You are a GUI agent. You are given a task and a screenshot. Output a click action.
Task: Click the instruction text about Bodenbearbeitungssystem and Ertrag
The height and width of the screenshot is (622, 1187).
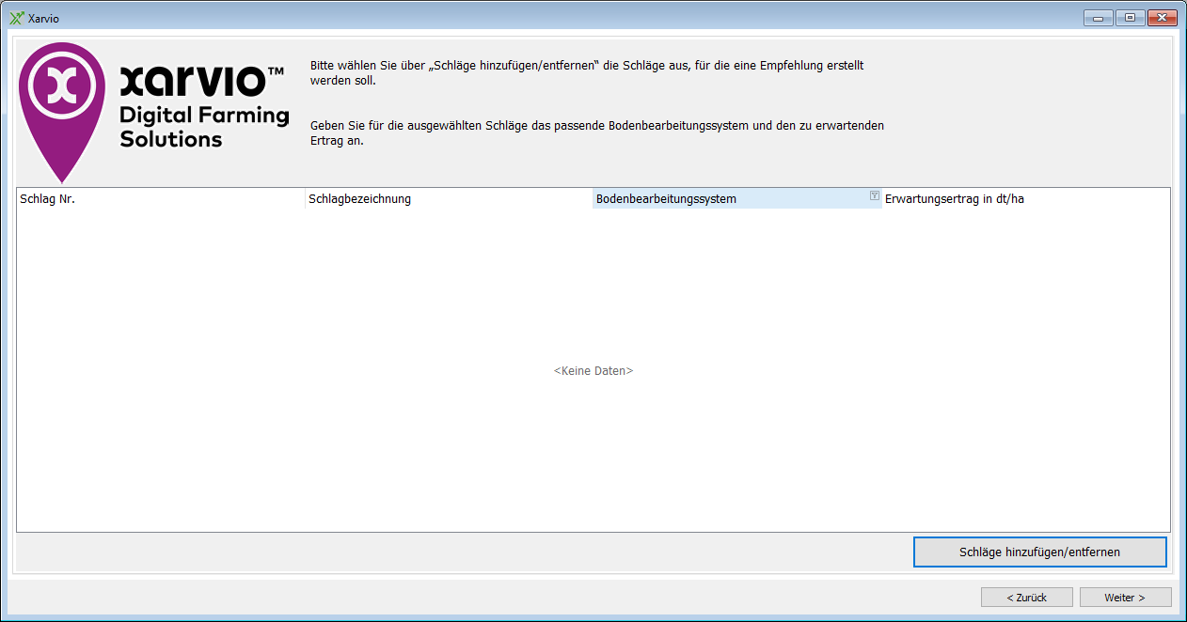(x=596, y=132)
